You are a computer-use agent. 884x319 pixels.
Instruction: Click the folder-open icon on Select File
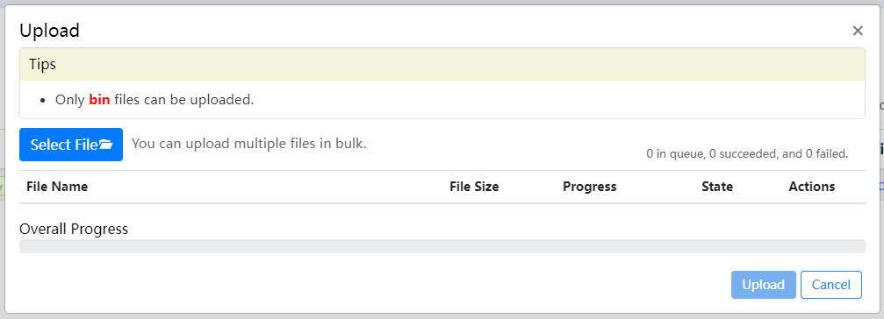[x=106, y=145]
